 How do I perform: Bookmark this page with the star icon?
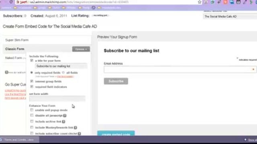(x=200, y=2)
